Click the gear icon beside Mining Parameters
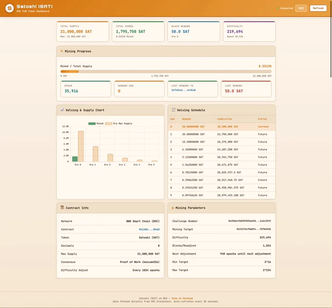This screenshot has height=308, width=332. [x=173, y=208]
